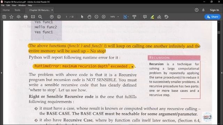Click the scrolling mode keyboard icon
Screen dimensions: 223x125
tap(134, 17)
